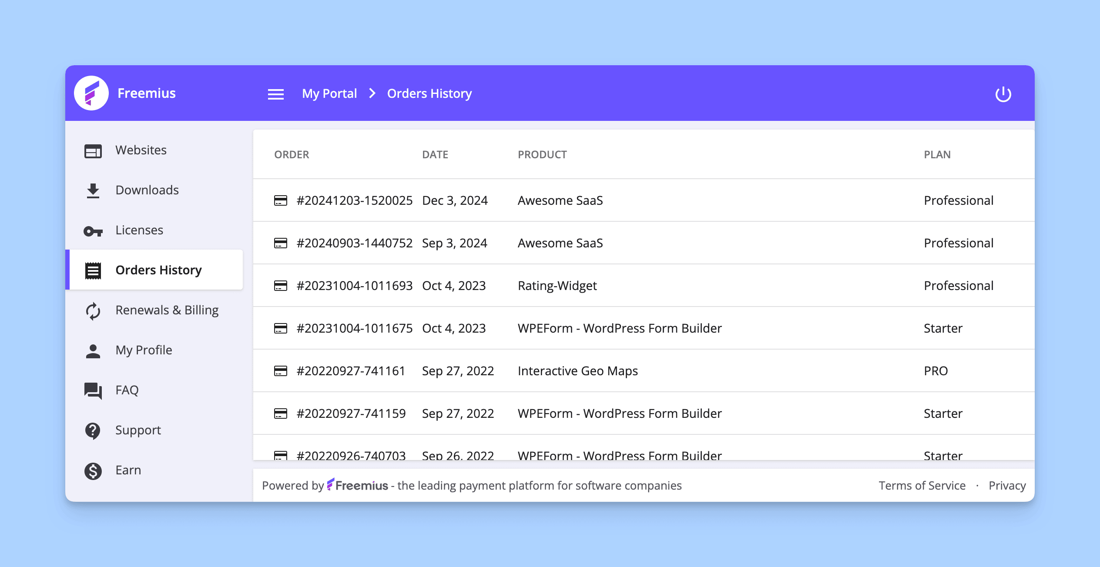Click the Freemius footer logo link
This screenshot has height=567, width=1100.
pyautogui.click(x=357, y=485)
